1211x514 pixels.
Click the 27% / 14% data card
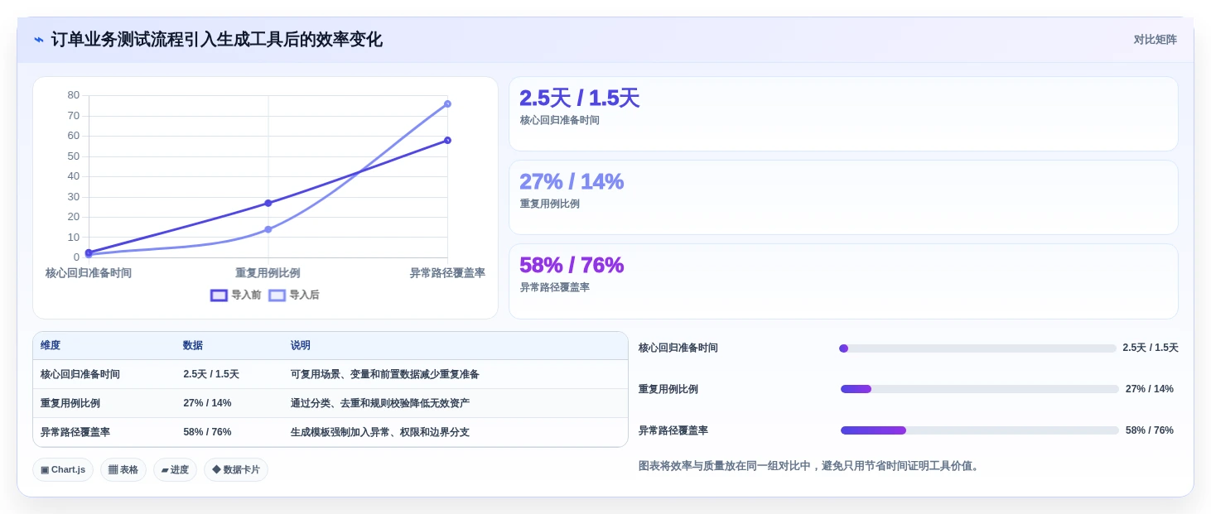(x=843, y=198)
